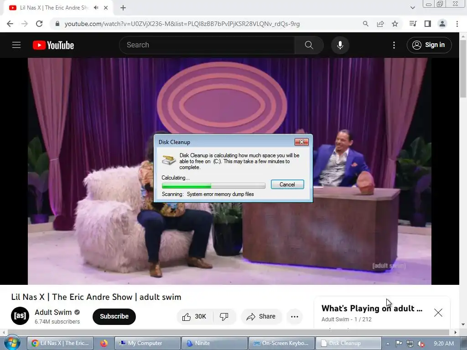Subscribe to Adult Swim

point(114,316)
